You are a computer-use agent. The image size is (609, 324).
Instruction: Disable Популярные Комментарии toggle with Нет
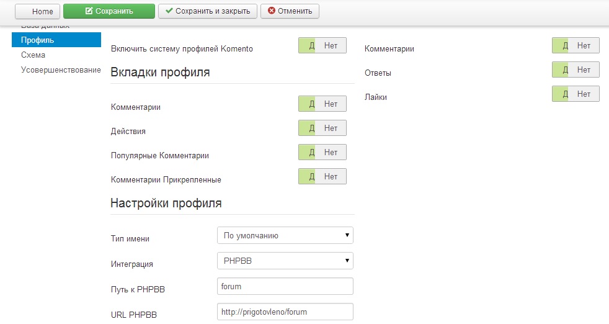[331, 152]
